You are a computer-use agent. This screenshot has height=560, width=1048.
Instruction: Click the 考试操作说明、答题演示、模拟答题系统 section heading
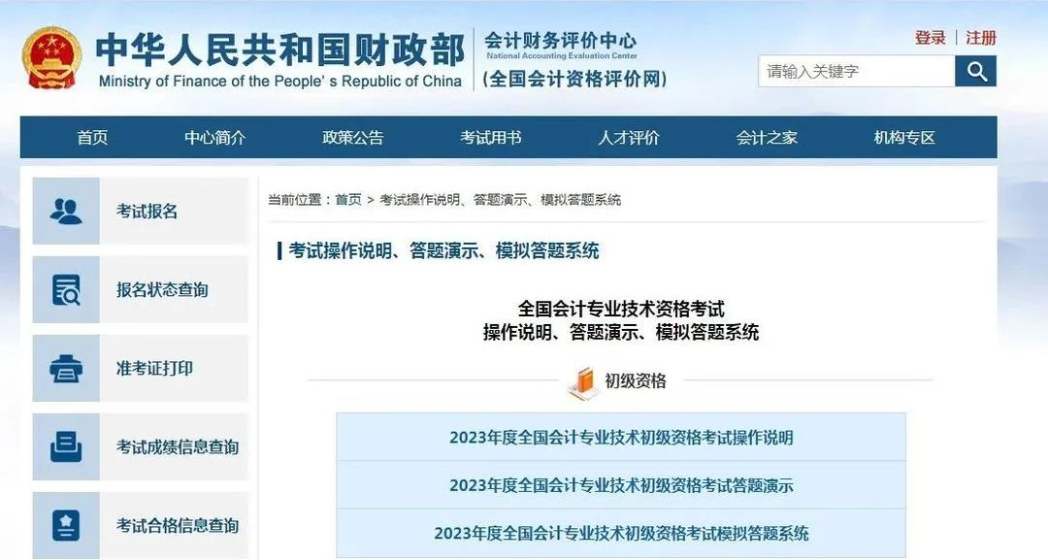pos(443,250)
